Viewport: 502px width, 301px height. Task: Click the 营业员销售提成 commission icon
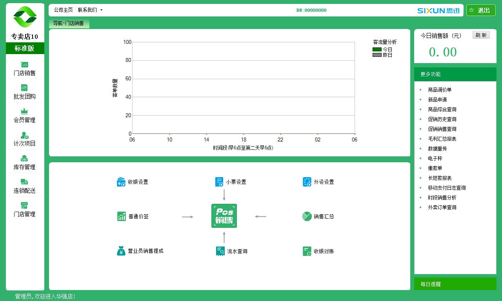tap(121, 251)
